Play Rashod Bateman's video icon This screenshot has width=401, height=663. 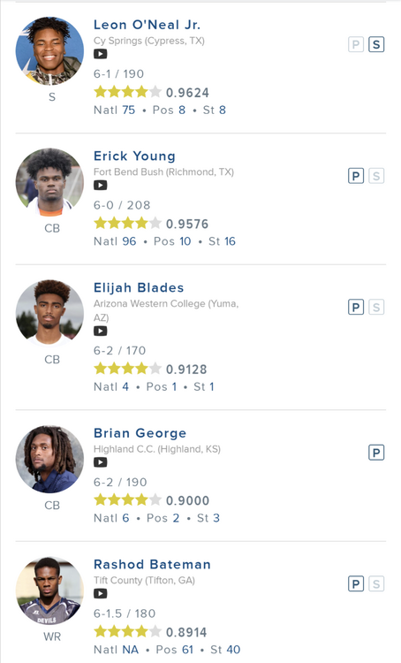(x=100, y=594)
